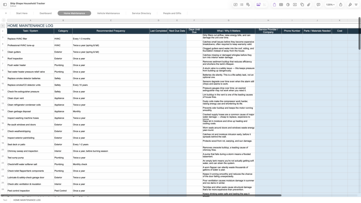The image size is (361, 203).
Task: Switch to the Start Here sheet tab
Action: 22,13
